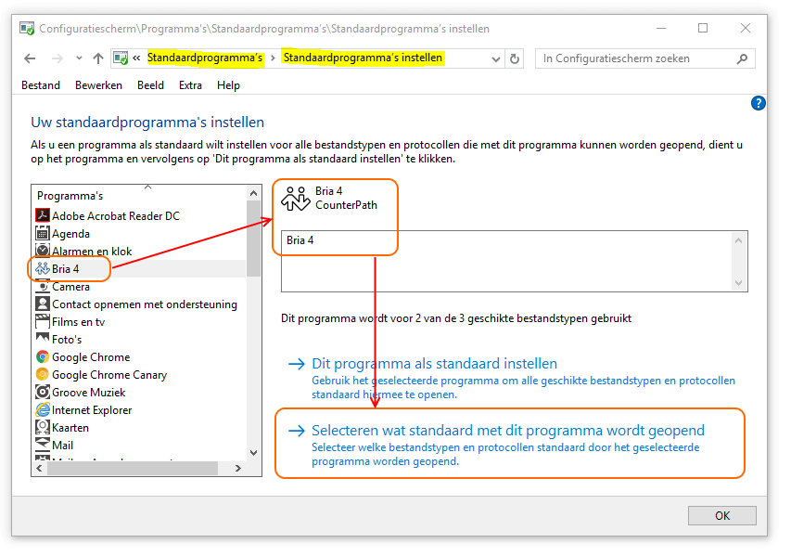Click programs list scroll right arrow

(x=238, y=469)
